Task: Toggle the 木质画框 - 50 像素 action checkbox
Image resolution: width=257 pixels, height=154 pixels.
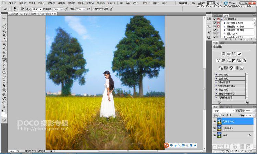Action: [x=215, y=30]
